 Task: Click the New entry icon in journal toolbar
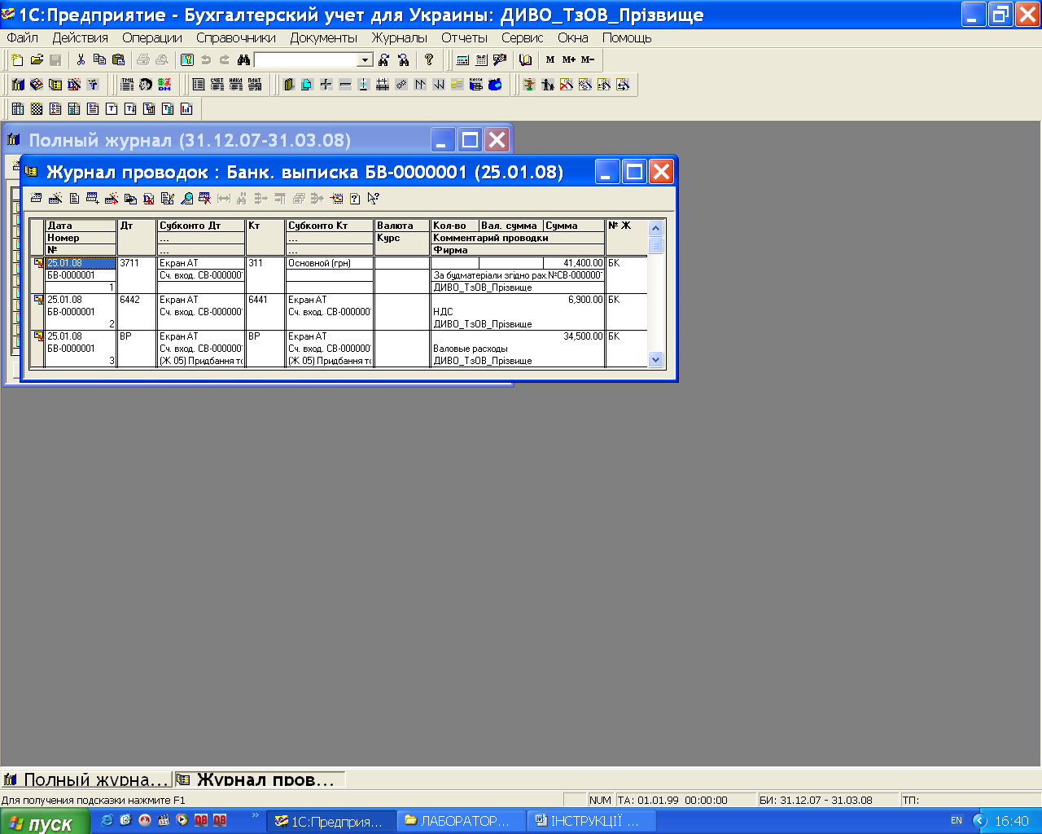36,198
